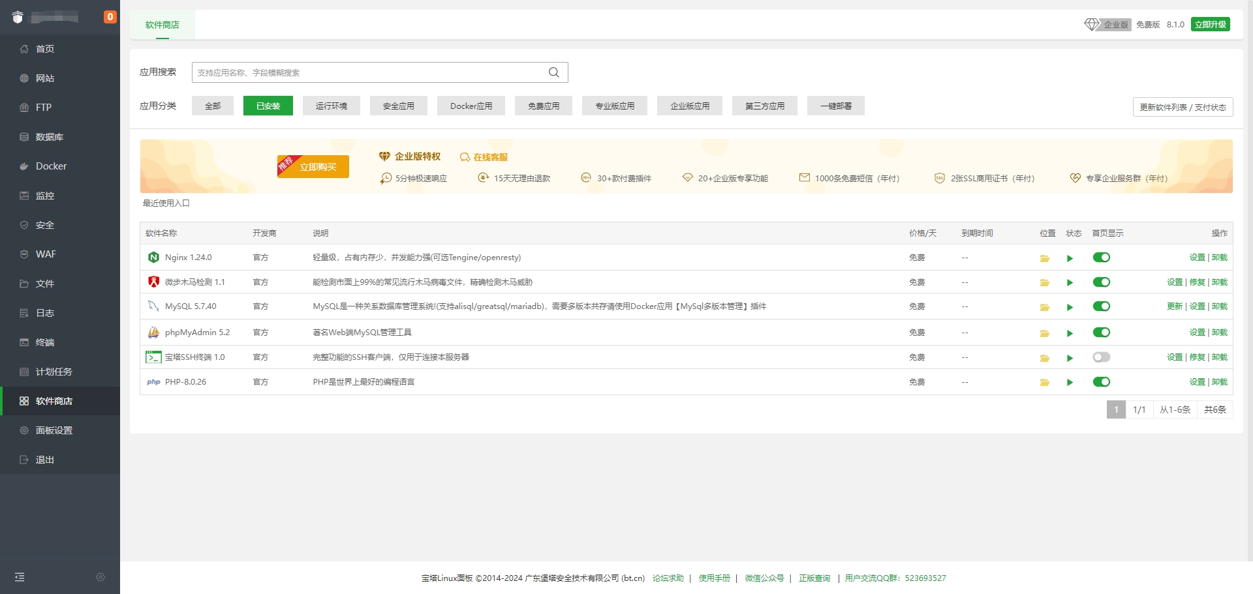Click the PHP app icon
This screenshot has height=594, width=1253.
tap(153, 382)
